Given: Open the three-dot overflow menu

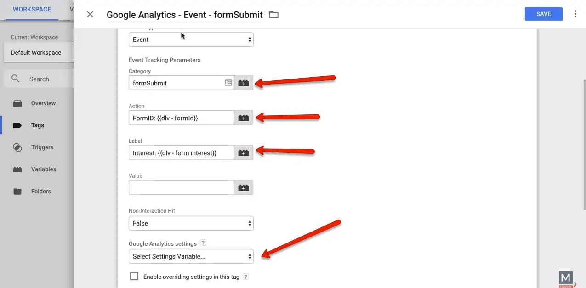Looking at the screenshot, I should click(x=575, y=14).
